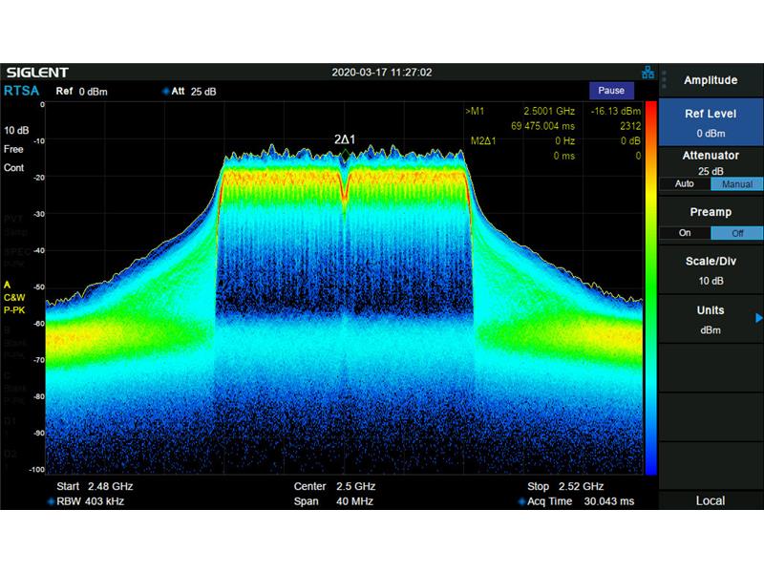Click the Span 40 MHz value

(333, 501)
